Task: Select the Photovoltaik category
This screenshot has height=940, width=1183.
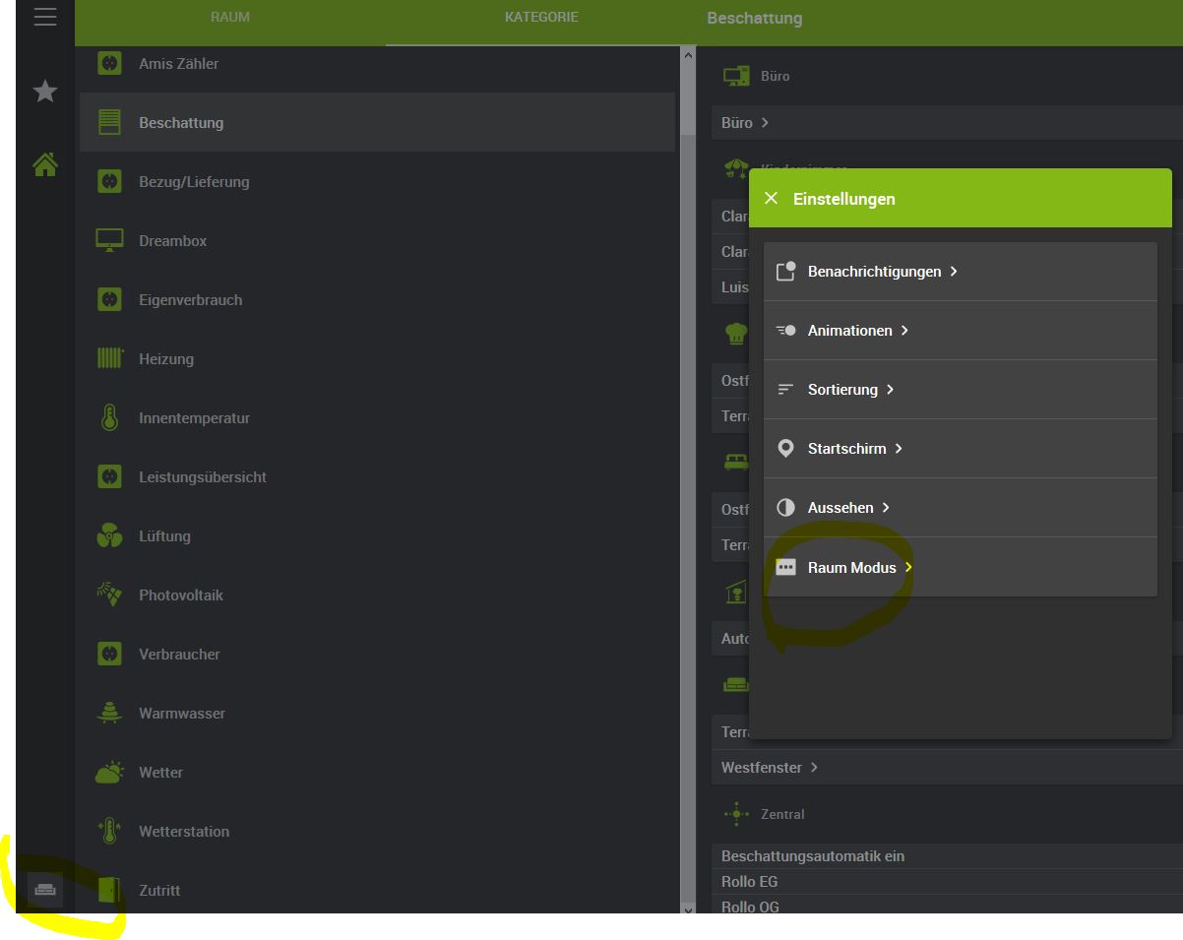Action: 377,595
